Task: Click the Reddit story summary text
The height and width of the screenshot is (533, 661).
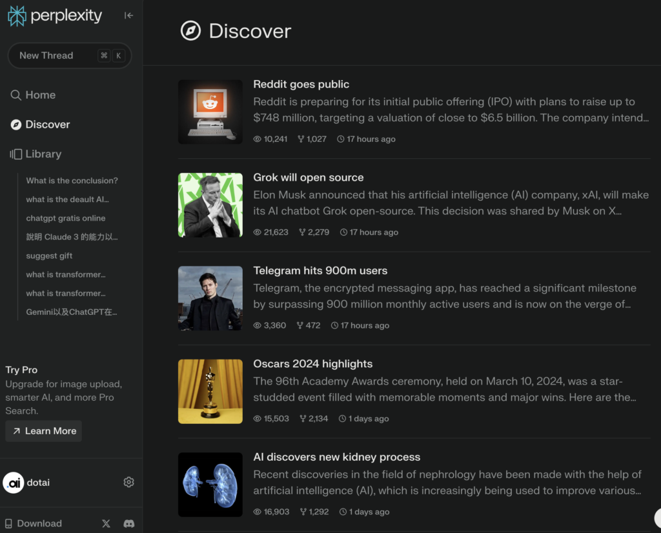Action: tap(451, 110)
